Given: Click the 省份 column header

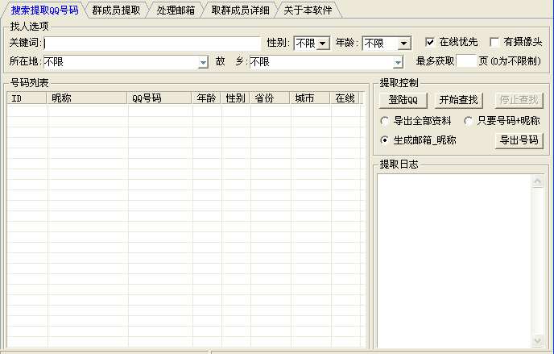Looking at the screenshot, I should pos(270,98).
